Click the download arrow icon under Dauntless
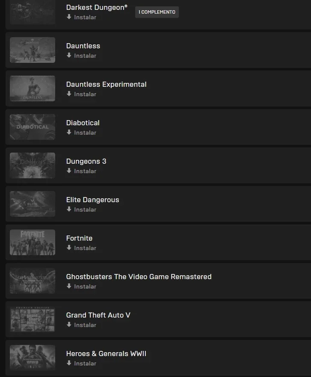The height and width of the screenshot is (377, 311). [69, 55]
